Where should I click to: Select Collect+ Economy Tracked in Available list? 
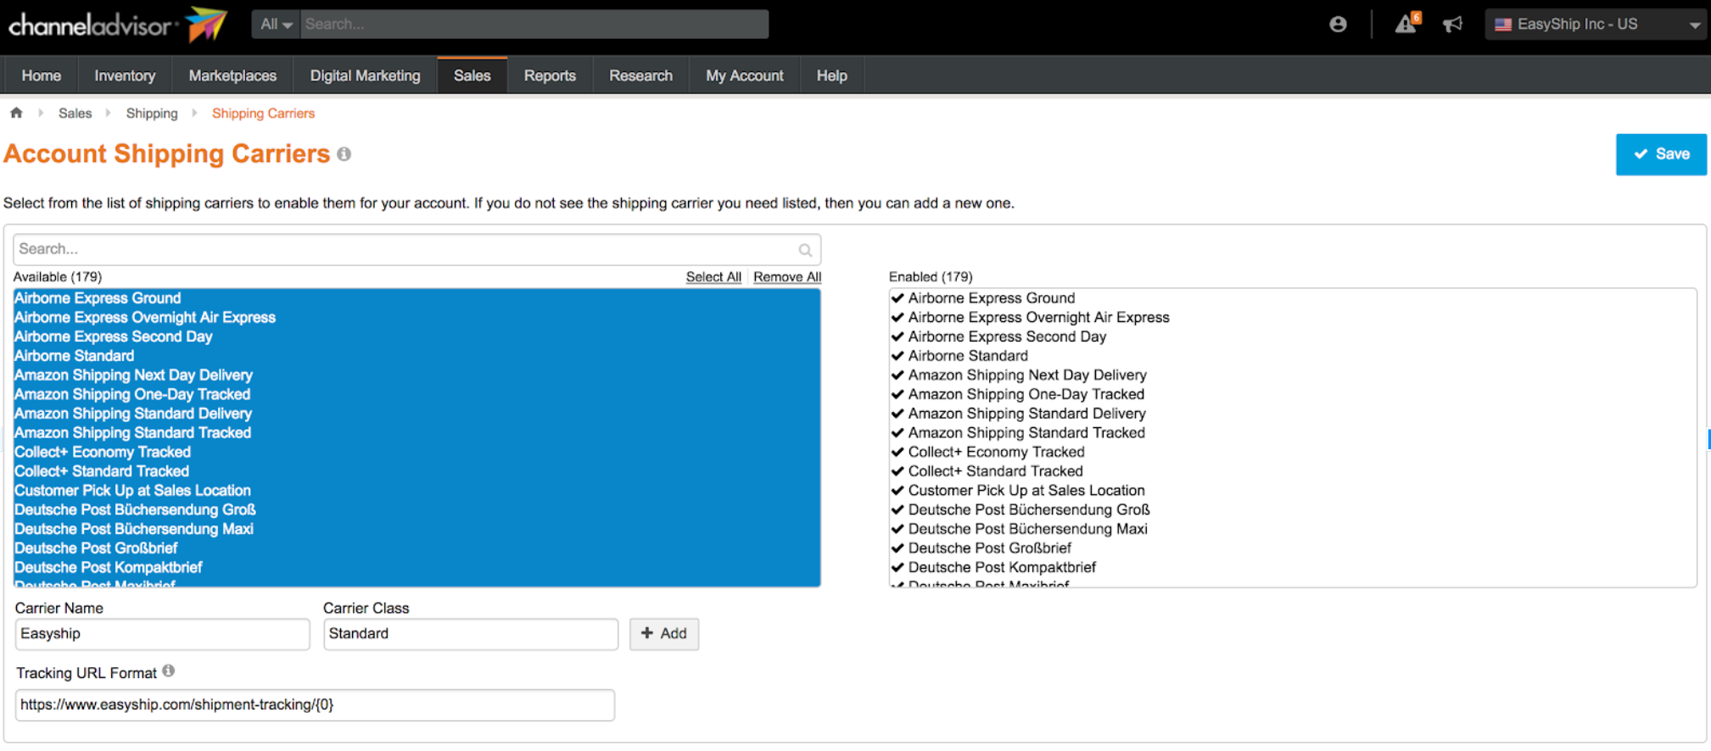(x=417, y=452)
